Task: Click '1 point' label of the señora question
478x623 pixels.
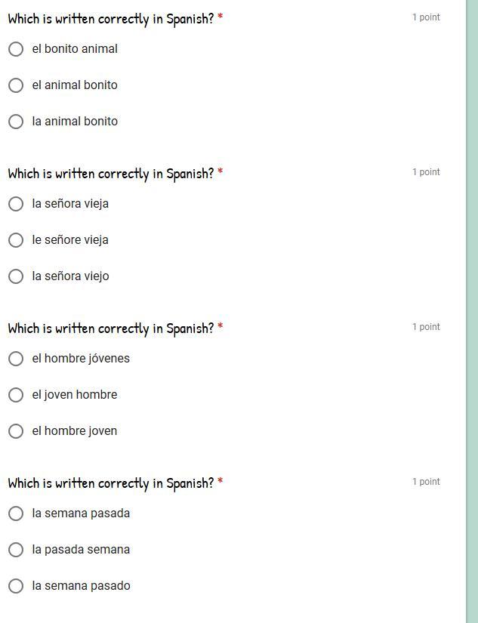Action: 426,172
